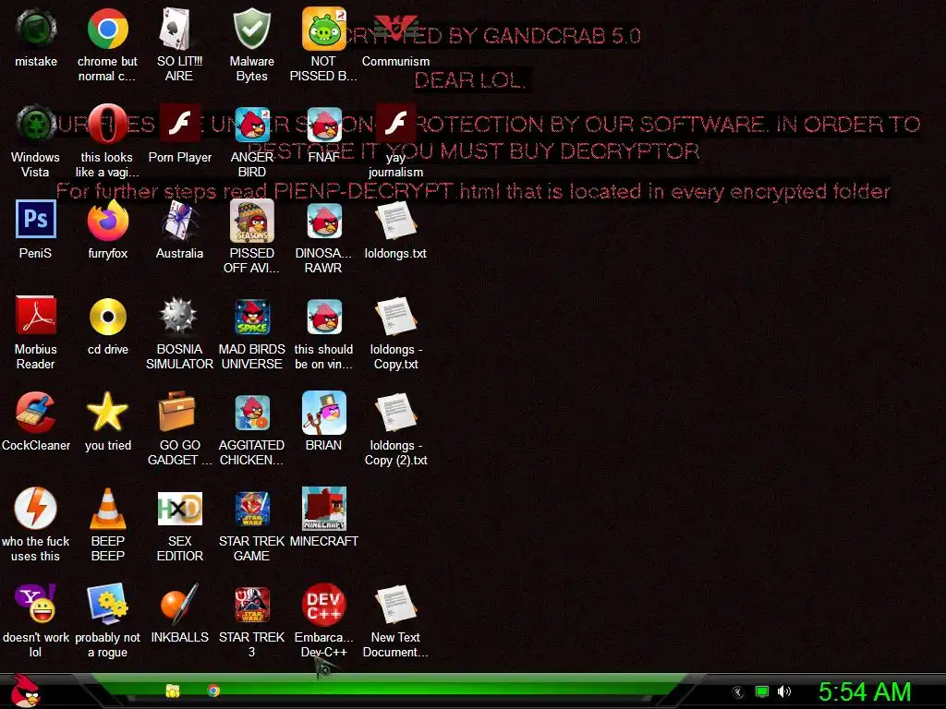The width and height of the screenshot is (946, 709).
Task: Click the 'this should be on vin...' icon
Action: 323,316
